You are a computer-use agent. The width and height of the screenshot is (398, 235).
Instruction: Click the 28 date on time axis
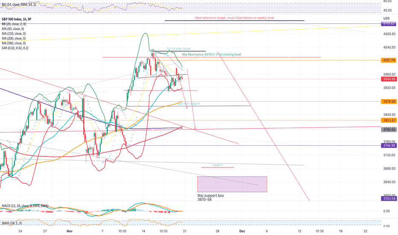[x=217, y=231]
